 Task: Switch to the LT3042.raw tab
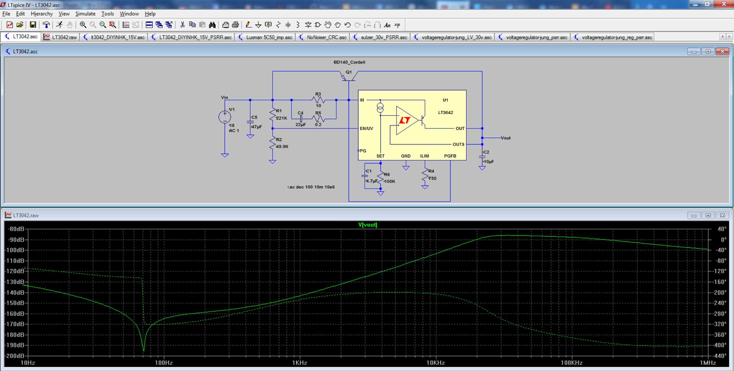pos(60,37)
